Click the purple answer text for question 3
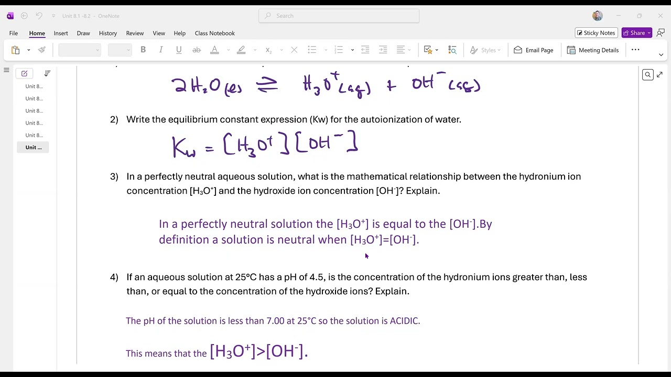This screenshot has height=377, width=671. point(325,231)
